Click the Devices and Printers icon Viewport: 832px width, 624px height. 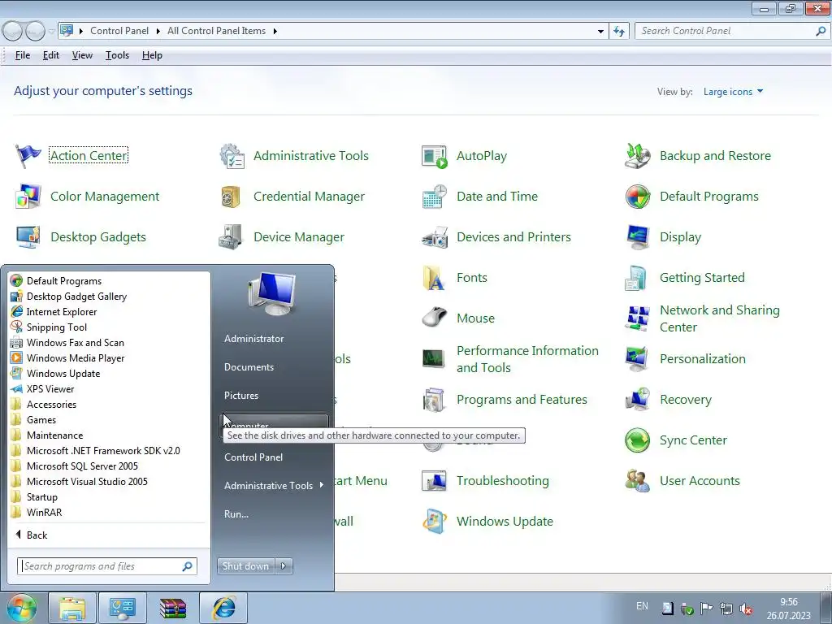435,237
